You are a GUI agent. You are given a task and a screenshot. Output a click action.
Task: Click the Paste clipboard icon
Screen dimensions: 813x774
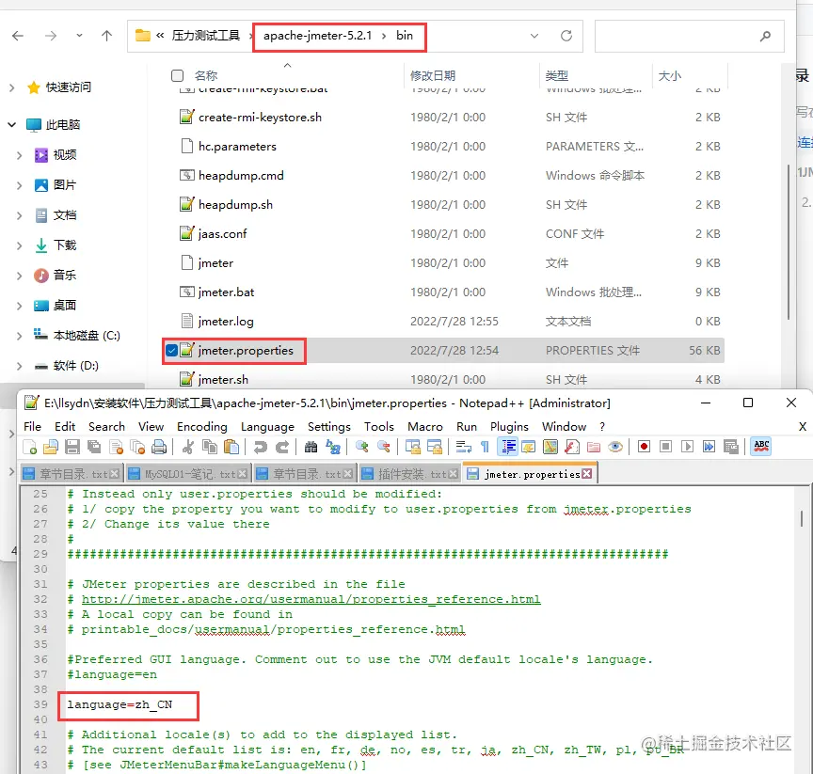point(231,447)
